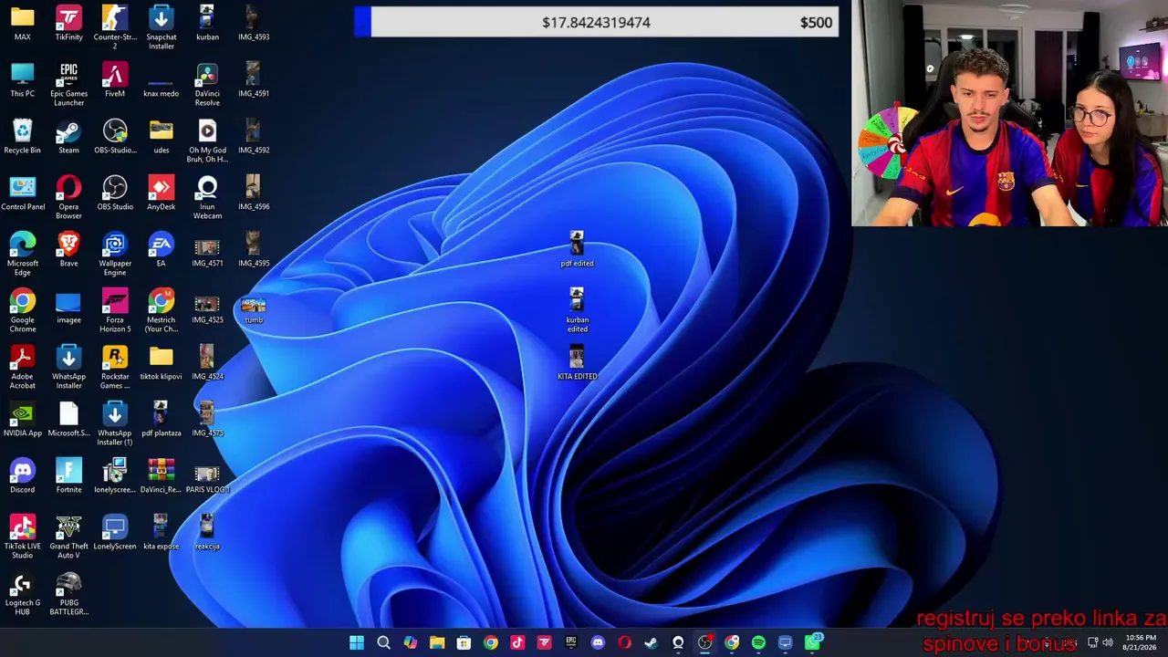Viewport: 1168px width, 657px height.
Task: Select the imagee desktop file
Action: pyautogui.click(x=68, y=307)
